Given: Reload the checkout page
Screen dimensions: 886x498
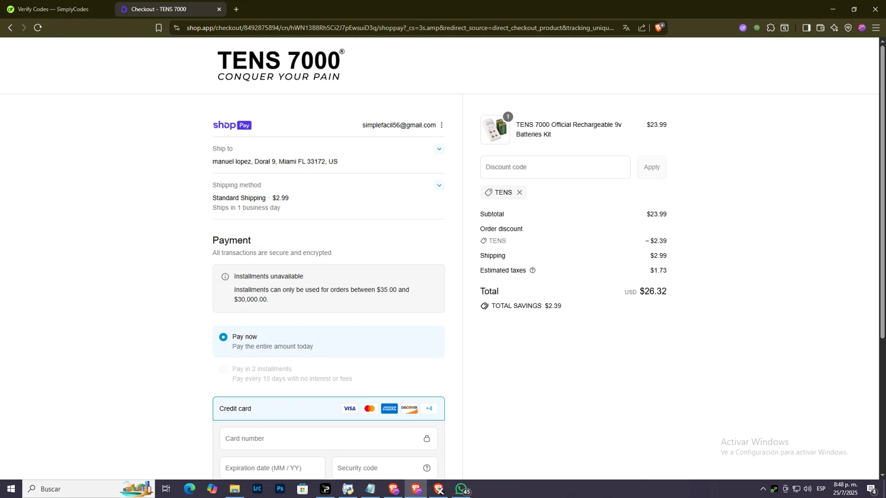Looking at the screenshot, I should click(38, 28).
